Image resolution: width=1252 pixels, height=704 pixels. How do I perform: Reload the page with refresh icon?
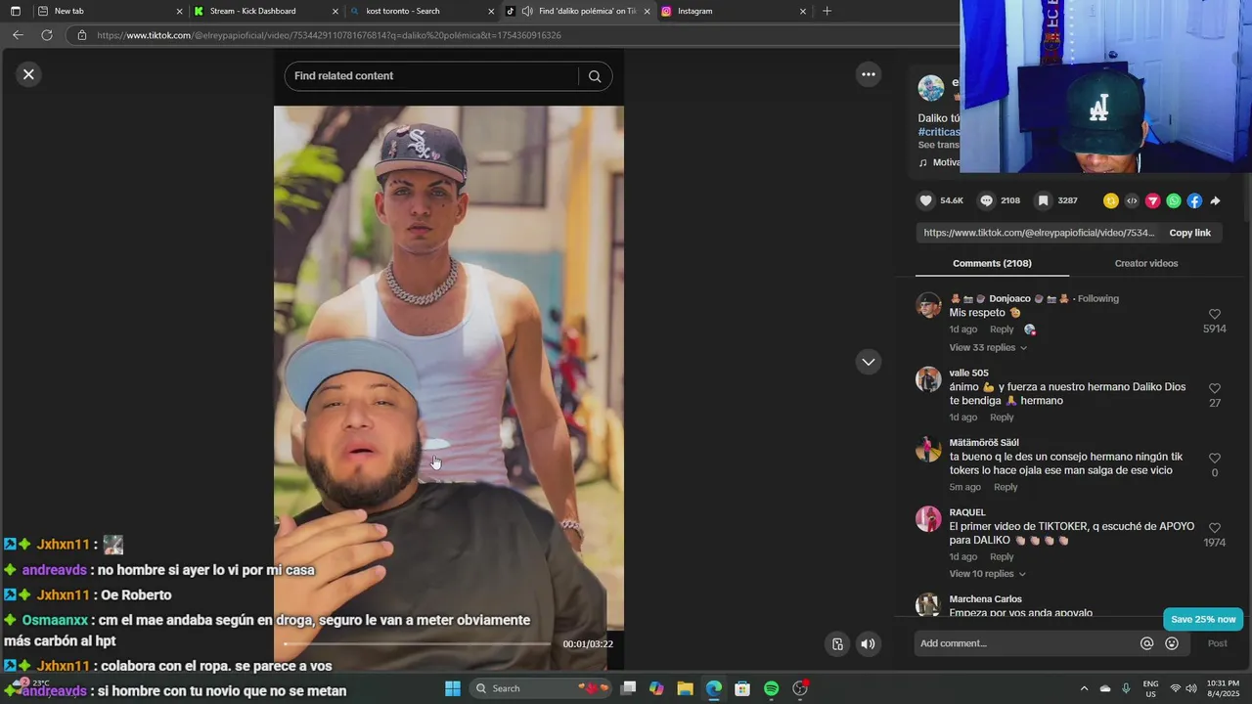point(46,35)
